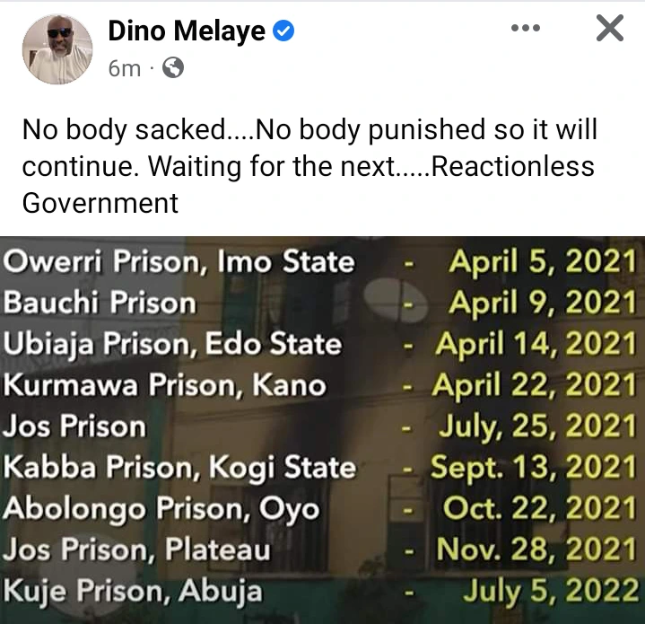The width and height of the screenshot is (645, 624).
Task: Click the Kuje Prison, Abuja entry
Action: 134,592
